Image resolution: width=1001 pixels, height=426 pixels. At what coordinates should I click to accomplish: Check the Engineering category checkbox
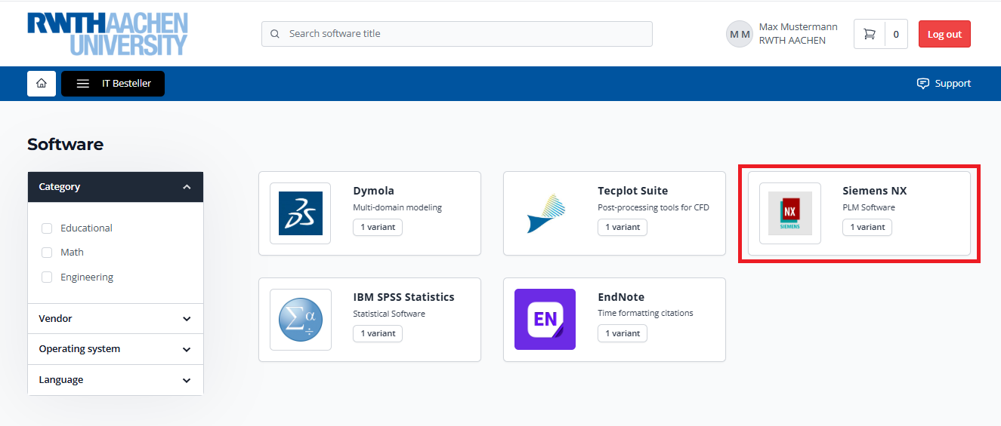47,277
